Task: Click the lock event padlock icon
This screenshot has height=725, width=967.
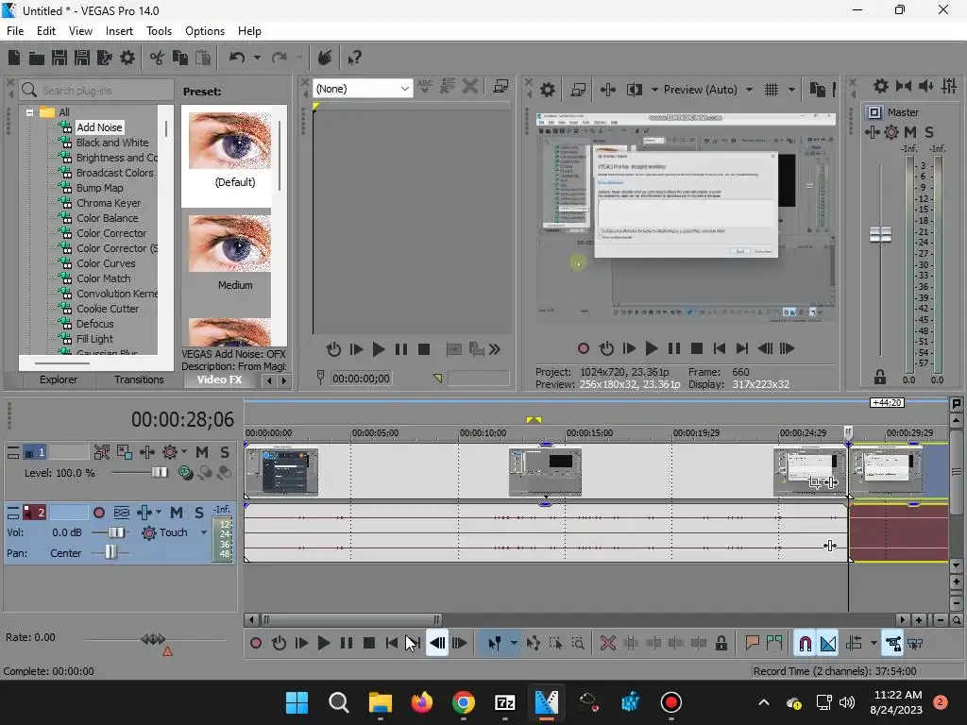Action: pyautogui.click(x=721, y=644)
